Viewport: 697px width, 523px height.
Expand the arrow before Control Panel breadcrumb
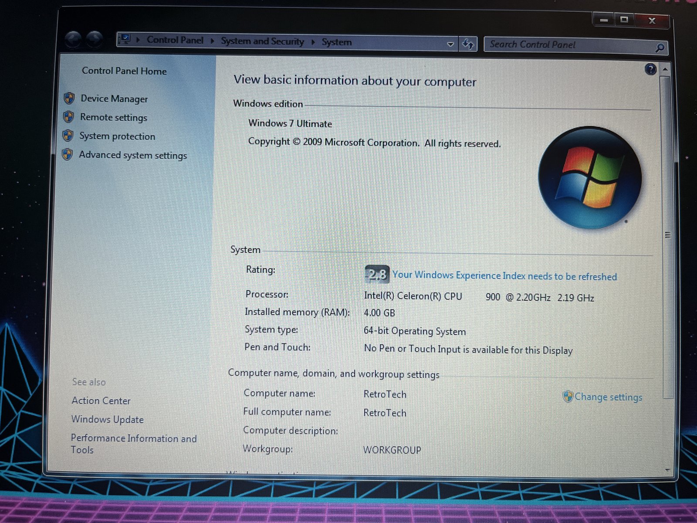pos(138,40)
